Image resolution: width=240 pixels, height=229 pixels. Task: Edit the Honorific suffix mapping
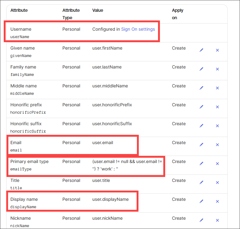(202, 126)
